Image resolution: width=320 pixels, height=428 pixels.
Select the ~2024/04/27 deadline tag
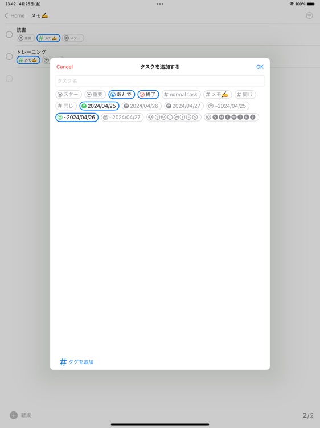pos(122,118)
